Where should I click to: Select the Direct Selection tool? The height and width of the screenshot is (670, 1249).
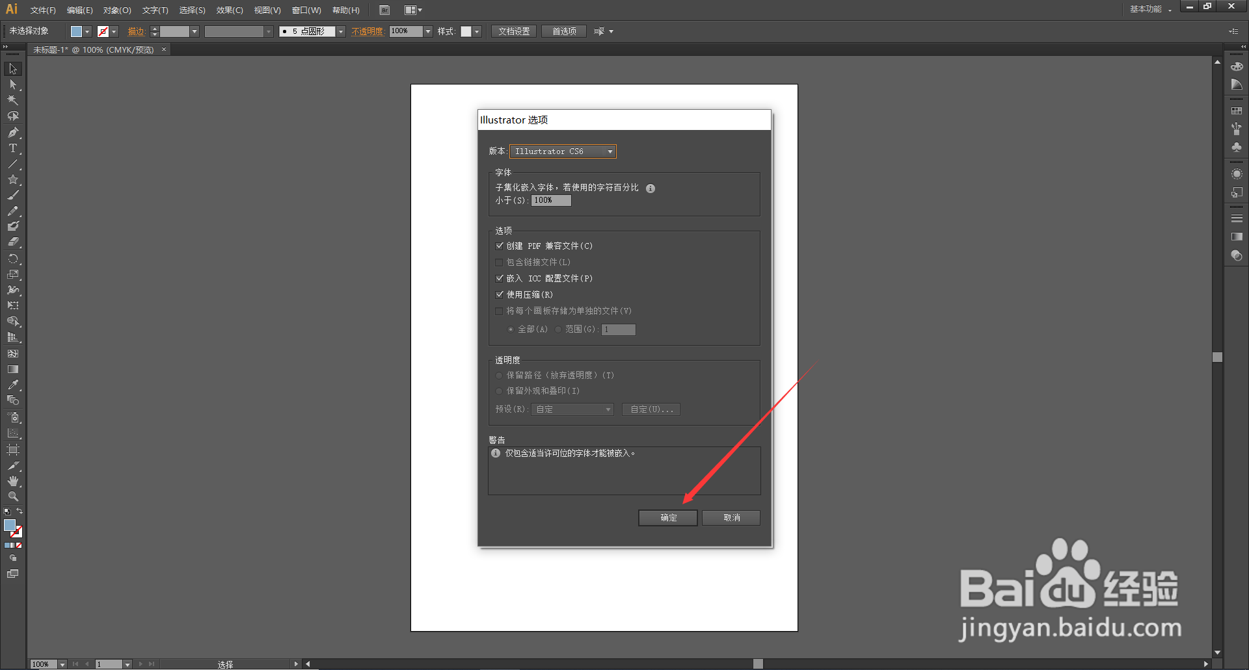13,84
